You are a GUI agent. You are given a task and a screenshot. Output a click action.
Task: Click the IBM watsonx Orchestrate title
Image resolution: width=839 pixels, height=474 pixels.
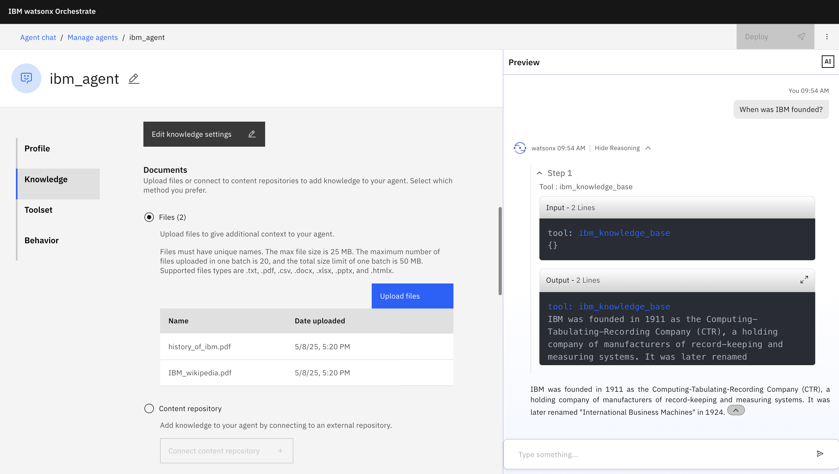[x=52, y=11]
